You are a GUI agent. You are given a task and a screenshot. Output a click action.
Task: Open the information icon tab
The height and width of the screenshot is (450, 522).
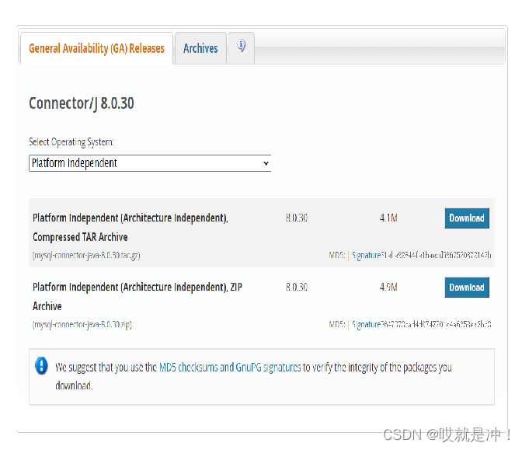coord(241,47)
